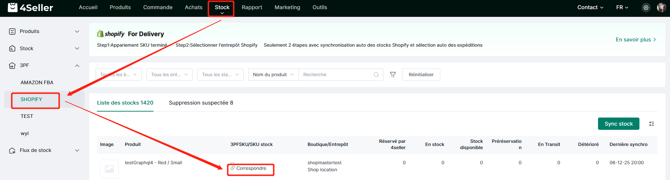Open the 'Tous les sta...' dropdown
The image size is (670, 180).
click(221, 75)
